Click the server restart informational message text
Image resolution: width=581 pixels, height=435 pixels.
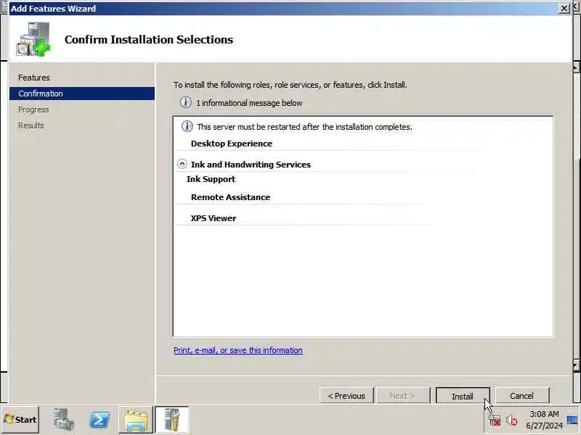coord(304,127)
